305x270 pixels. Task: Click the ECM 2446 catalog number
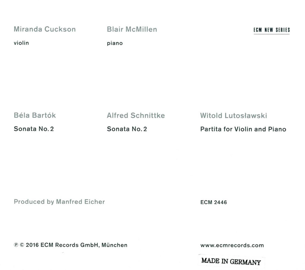[213, 202]
